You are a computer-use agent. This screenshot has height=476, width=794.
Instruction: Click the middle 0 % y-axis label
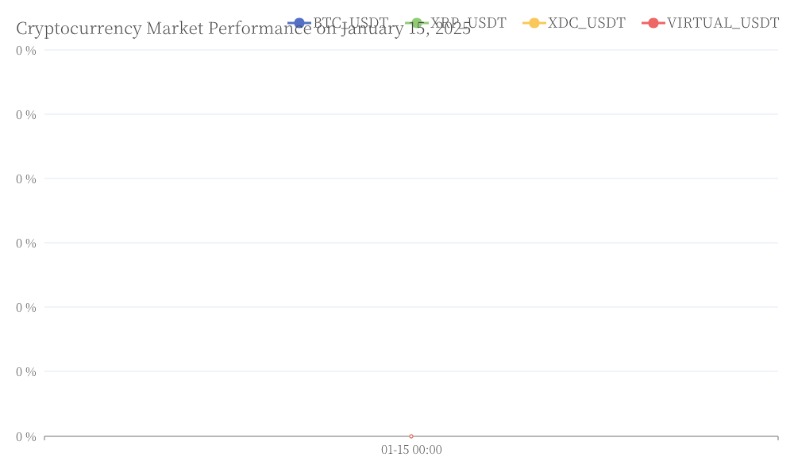26,244
